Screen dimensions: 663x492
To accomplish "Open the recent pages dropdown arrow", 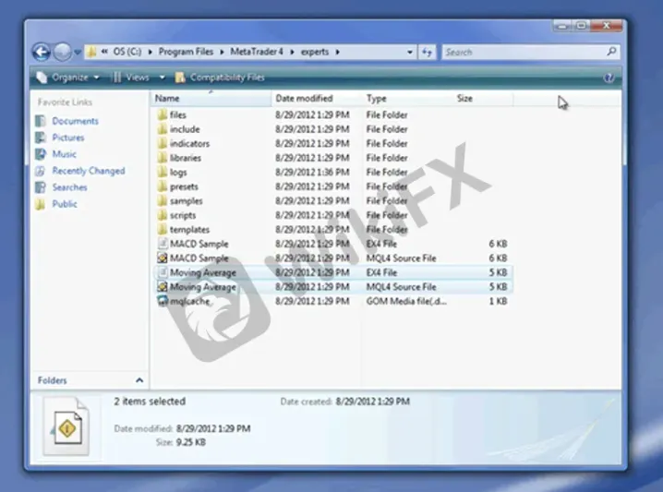I will coord(78,53).
